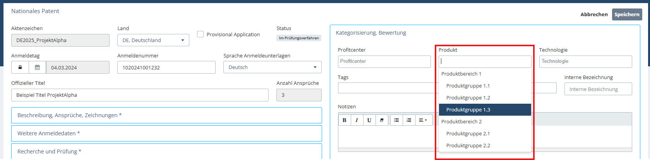This screenshot has height=160, width=650.
Task: Click into the Anmeldenummer input field
Action: click(166, 67)
